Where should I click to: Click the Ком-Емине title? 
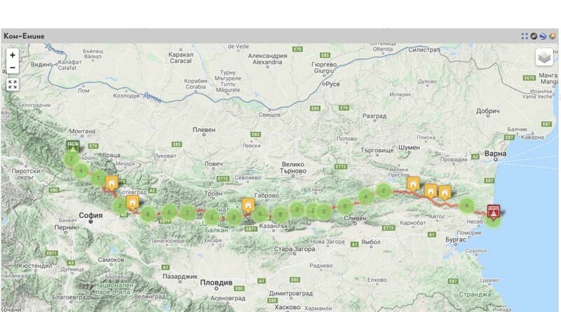[24, 36]
